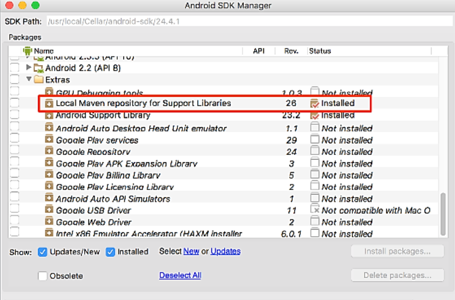
Task: Enable the Obsolete checkbox
Action: [42, 276]
